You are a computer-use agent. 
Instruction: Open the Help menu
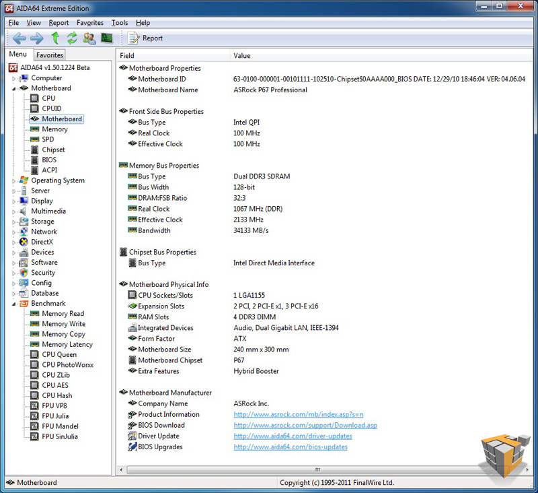click(x=143, y=23)
